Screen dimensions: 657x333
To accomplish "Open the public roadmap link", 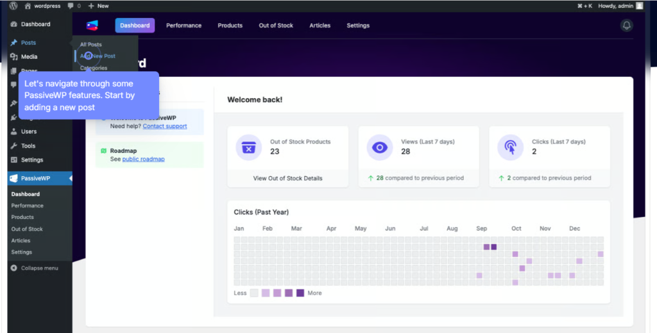I will point(143,159).
